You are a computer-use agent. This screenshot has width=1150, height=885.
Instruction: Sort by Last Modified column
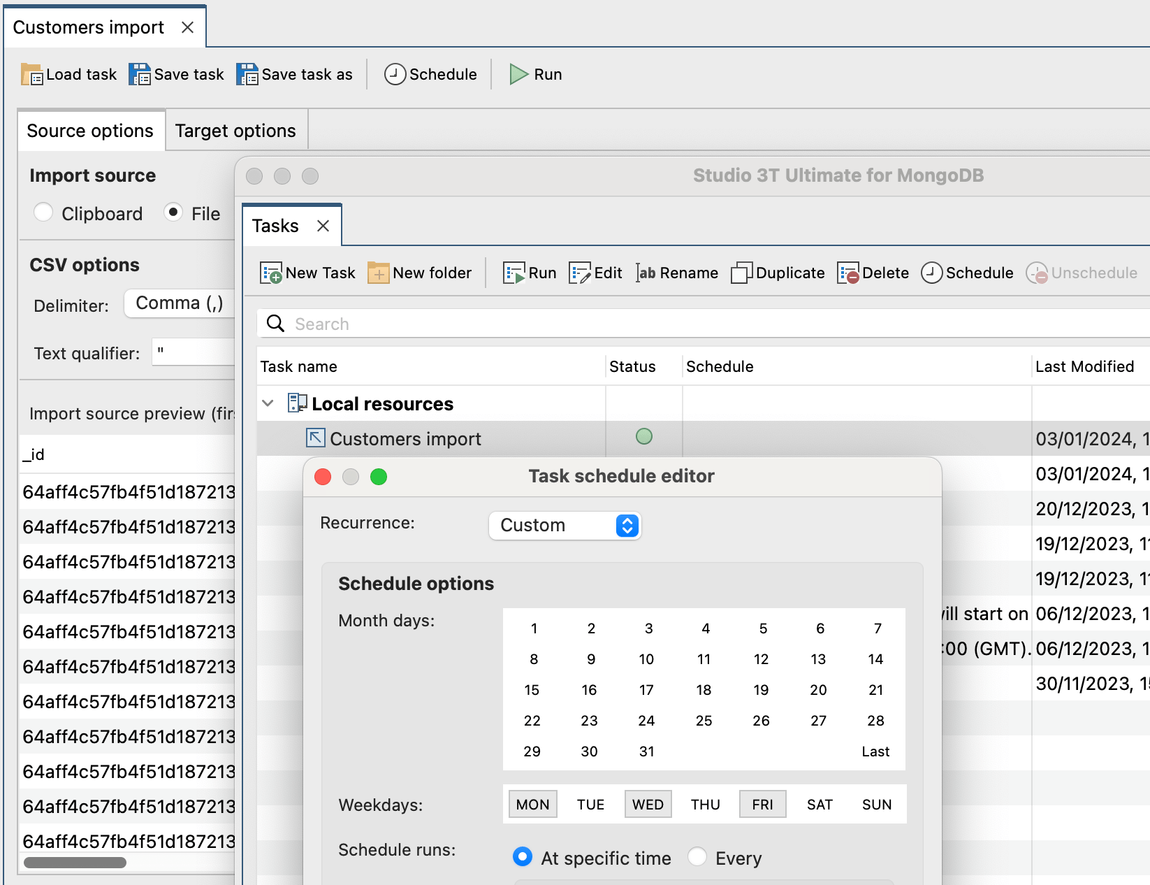click(x=1091, y=366)
